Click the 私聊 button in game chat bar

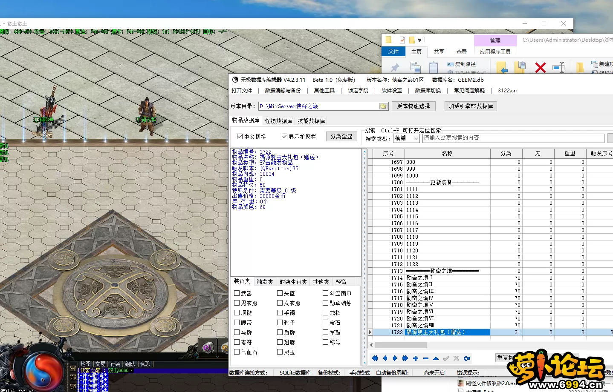point(145,364)
